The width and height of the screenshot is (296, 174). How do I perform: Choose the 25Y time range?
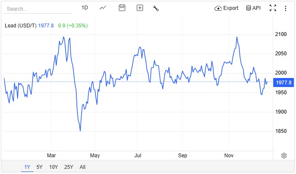[69, 167]
